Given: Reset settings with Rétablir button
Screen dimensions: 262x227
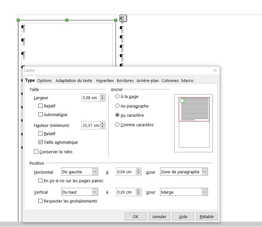Looking at the screenshot, I should point(207,217).
